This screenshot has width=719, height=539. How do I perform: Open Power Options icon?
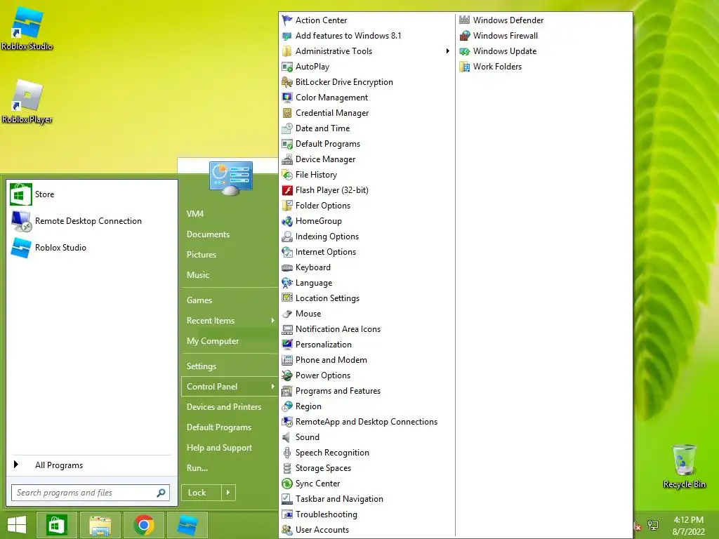[287, 375]
